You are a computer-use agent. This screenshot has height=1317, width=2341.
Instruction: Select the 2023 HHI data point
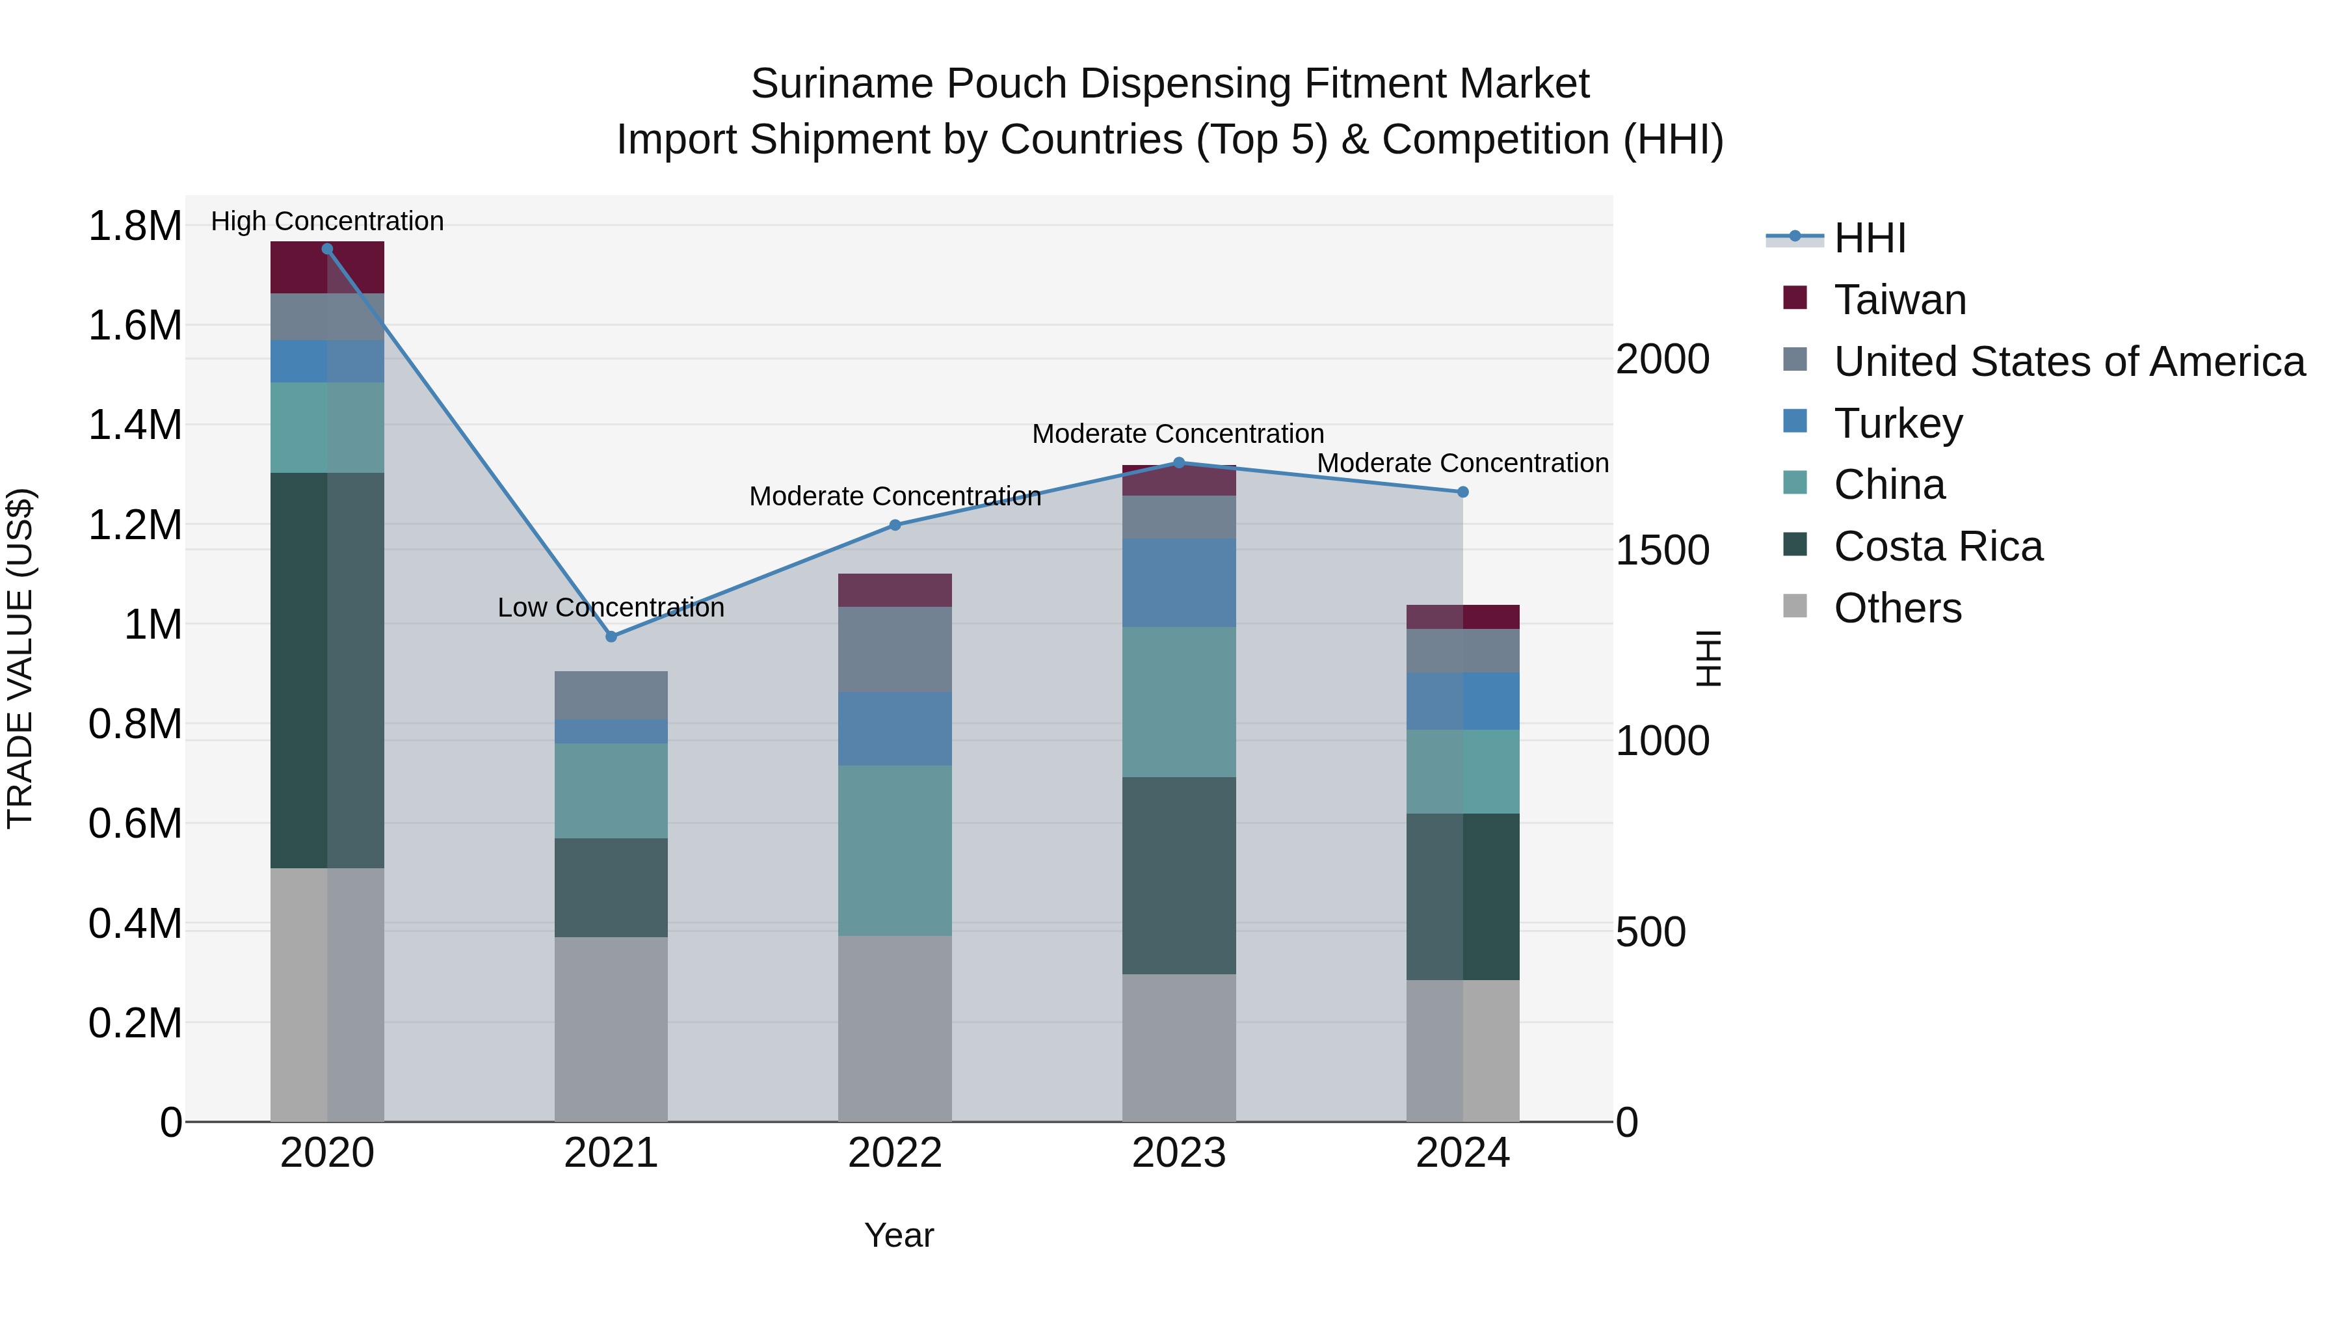1179,462
